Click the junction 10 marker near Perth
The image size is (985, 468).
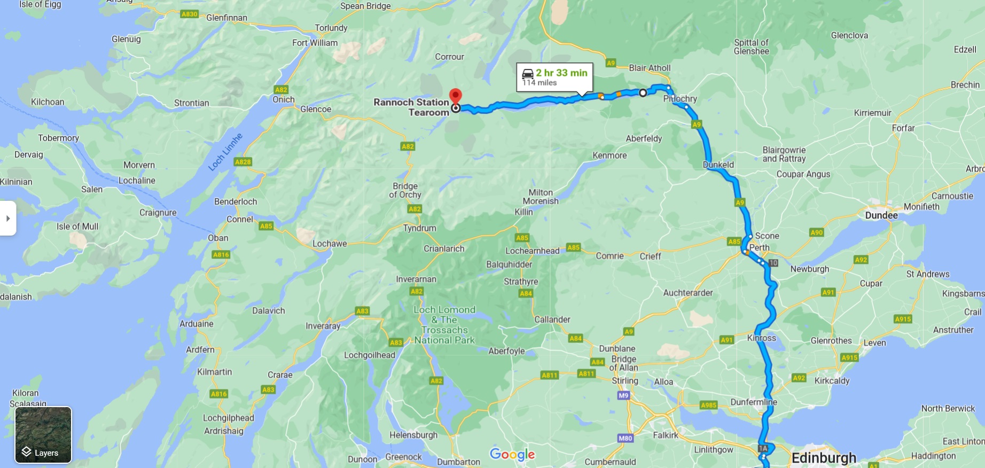(773, 263)
